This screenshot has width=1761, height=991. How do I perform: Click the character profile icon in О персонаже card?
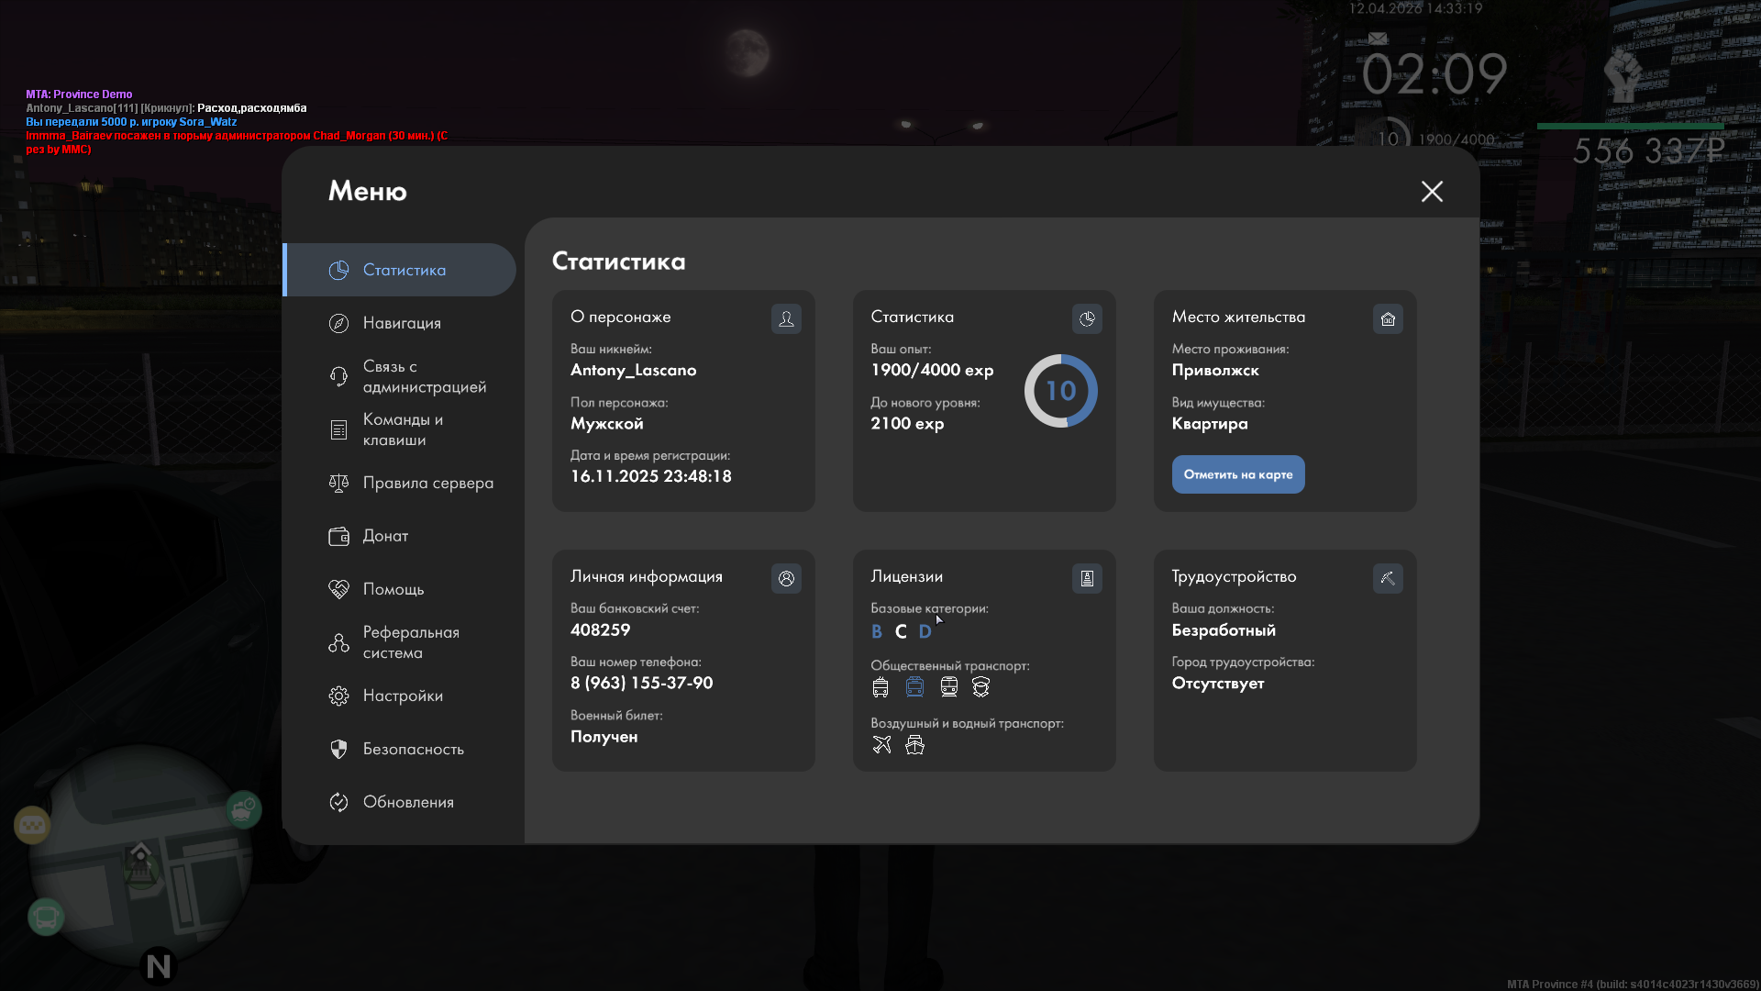point(786,318)
